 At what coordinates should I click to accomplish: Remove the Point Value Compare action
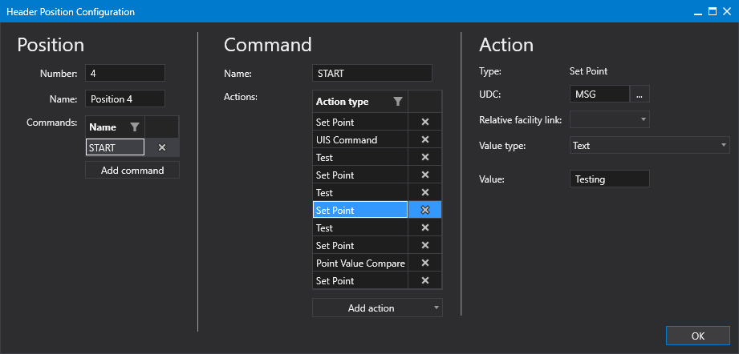click(x=424, y=263)
